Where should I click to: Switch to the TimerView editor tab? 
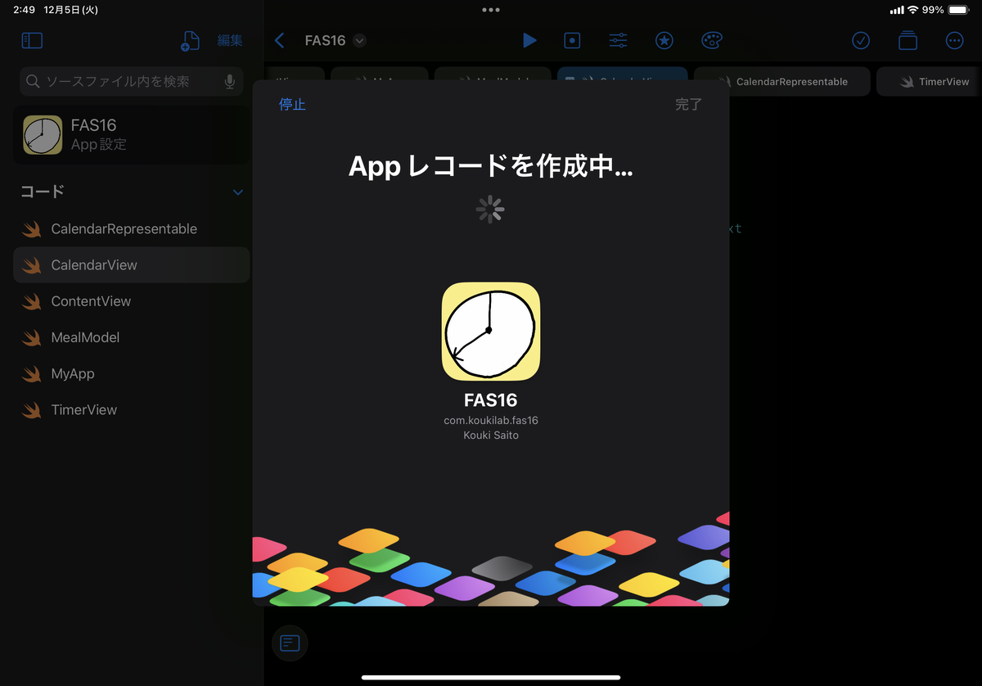coord(929,82)
